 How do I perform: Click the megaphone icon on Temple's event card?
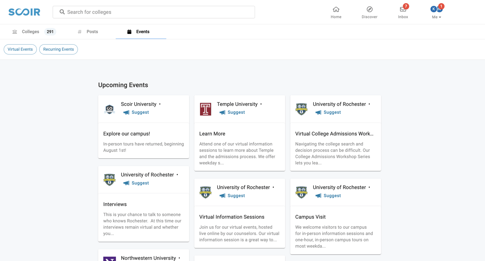point(222,112)
